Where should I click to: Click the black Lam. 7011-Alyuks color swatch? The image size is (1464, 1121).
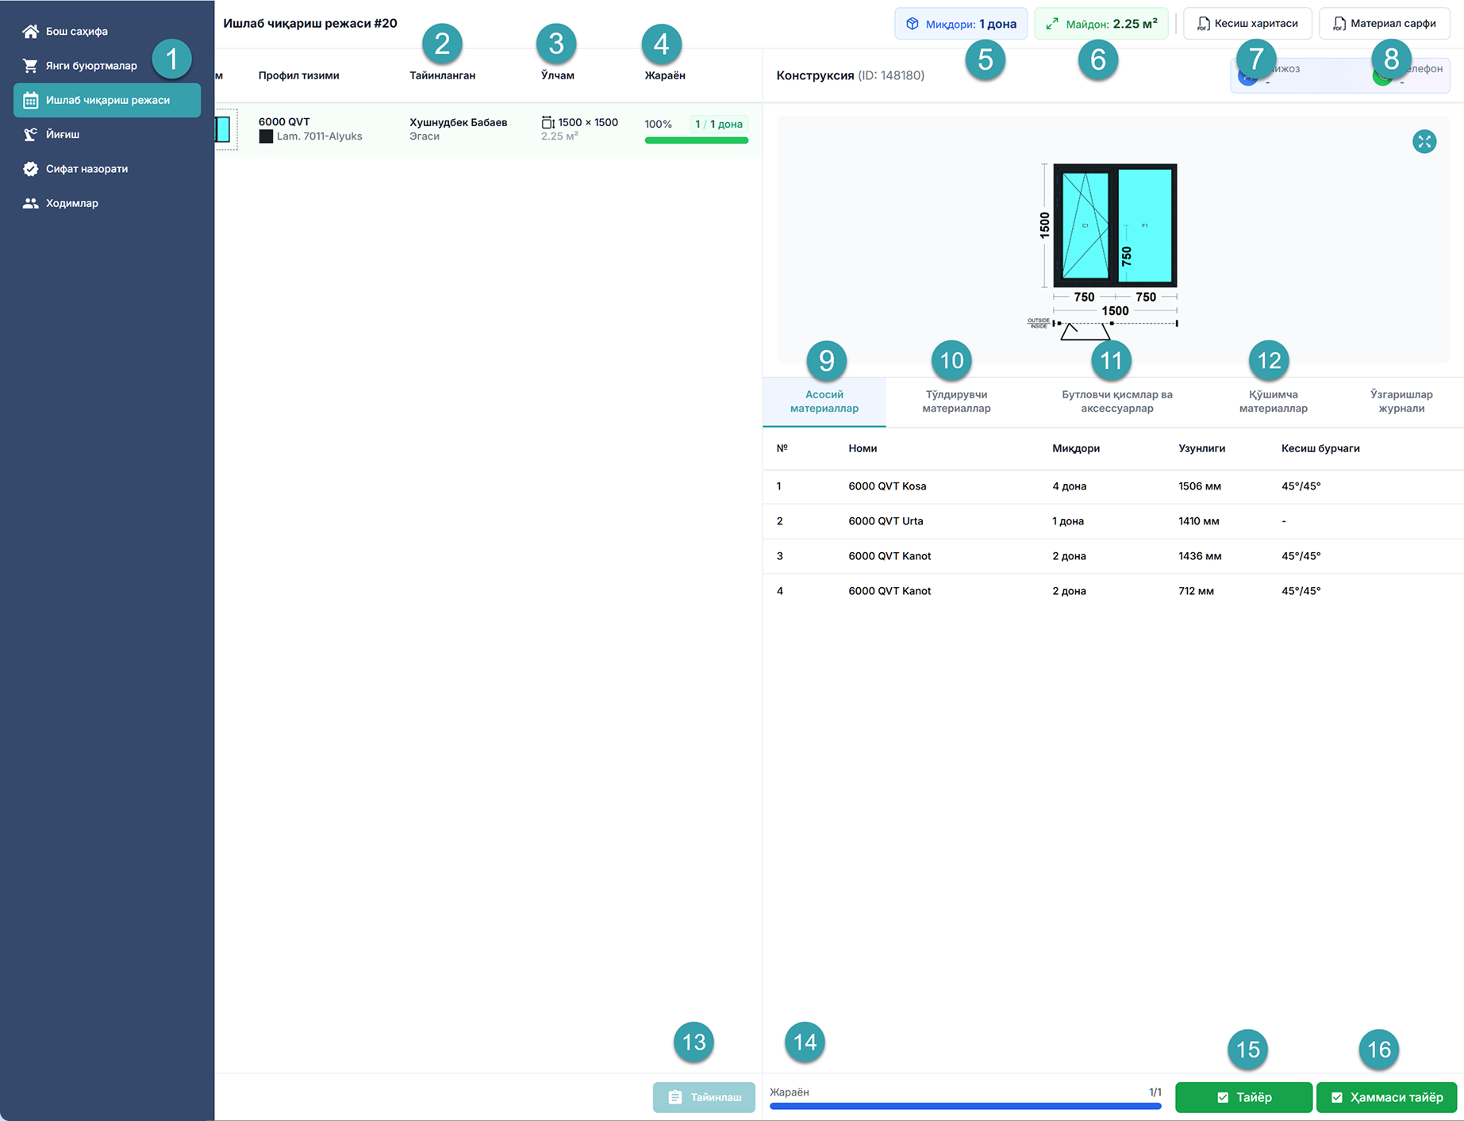point(266,136)
